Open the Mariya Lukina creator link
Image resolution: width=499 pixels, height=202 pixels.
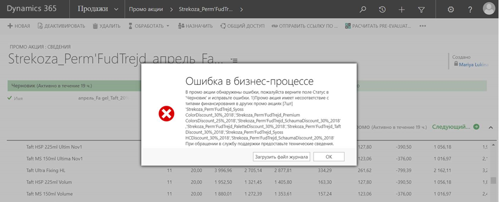tap(473, 64)
